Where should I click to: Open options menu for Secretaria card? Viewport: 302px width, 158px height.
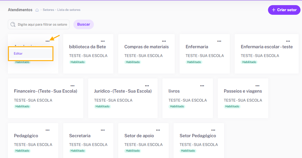[103, 130]
